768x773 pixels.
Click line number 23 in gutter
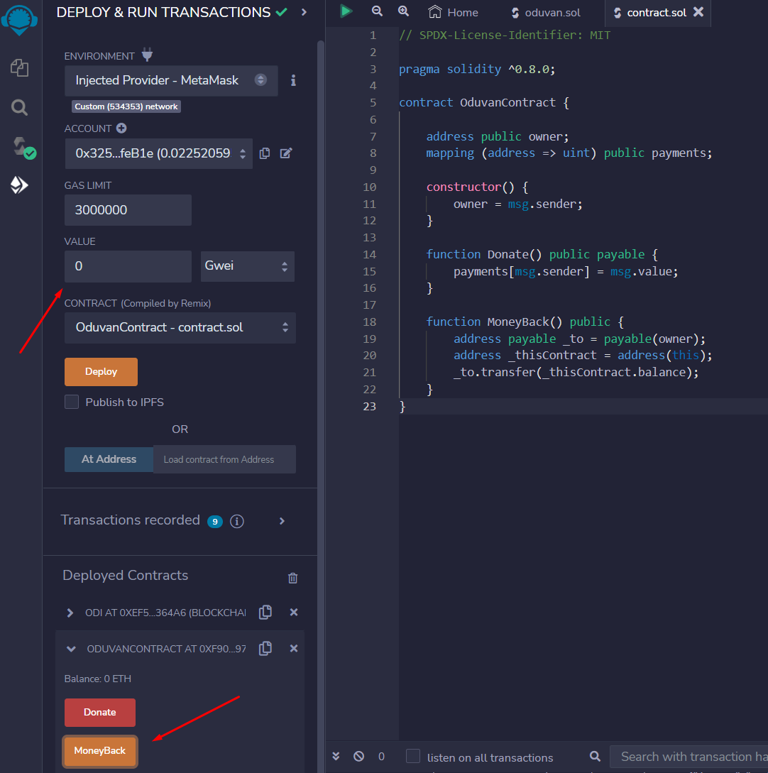pos(370,406)
